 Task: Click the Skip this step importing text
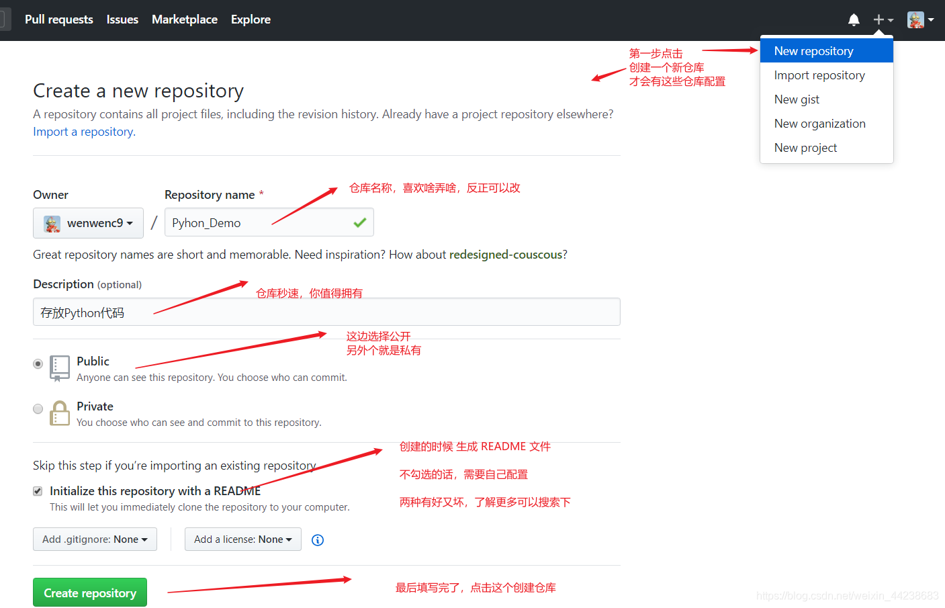[x=175, y=466]
